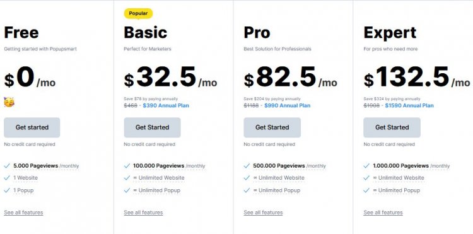
Task: Click the checkmark beside 1.000.000 Pageviews
Action: 366,166
